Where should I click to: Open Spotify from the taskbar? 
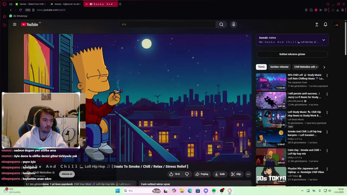click(214, 191)
